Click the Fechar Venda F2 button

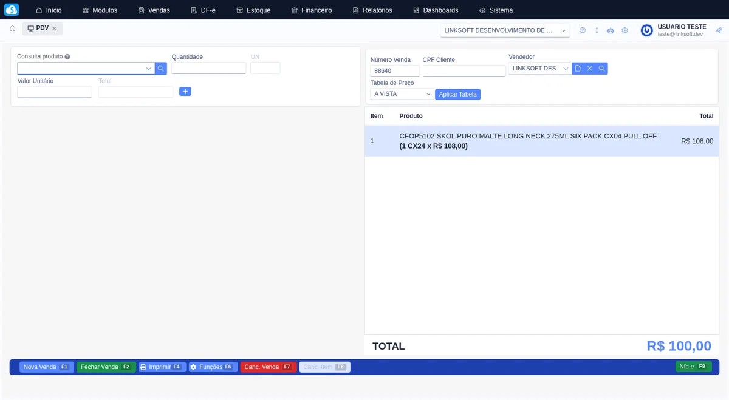pyautogui.click(x=106, y=367)
